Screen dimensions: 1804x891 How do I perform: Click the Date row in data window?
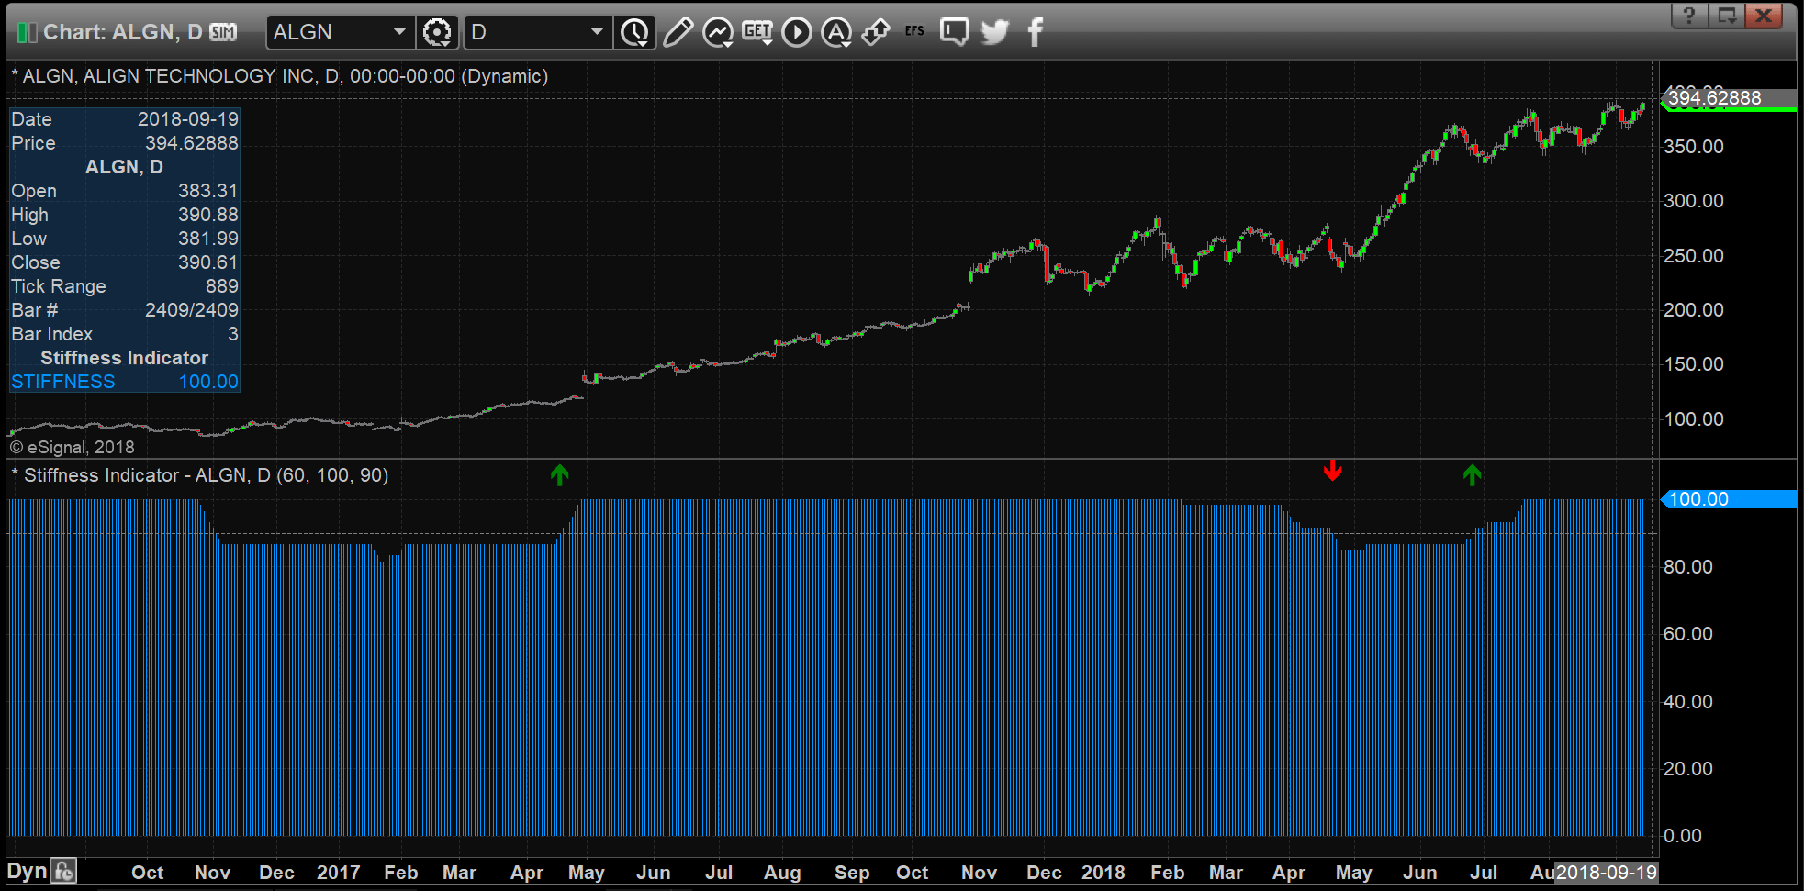(x=125, y=119)
